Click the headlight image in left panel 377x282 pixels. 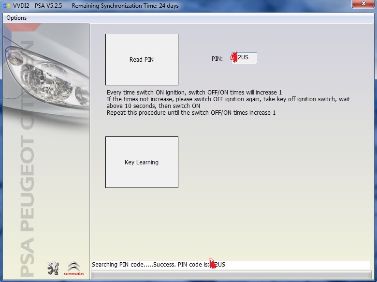coord(47,77)
